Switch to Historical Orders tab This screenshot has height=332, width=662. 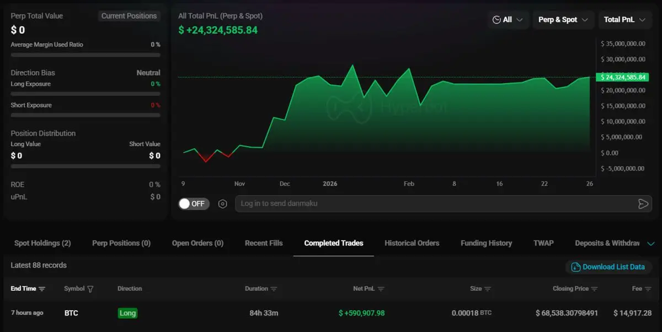412,243
